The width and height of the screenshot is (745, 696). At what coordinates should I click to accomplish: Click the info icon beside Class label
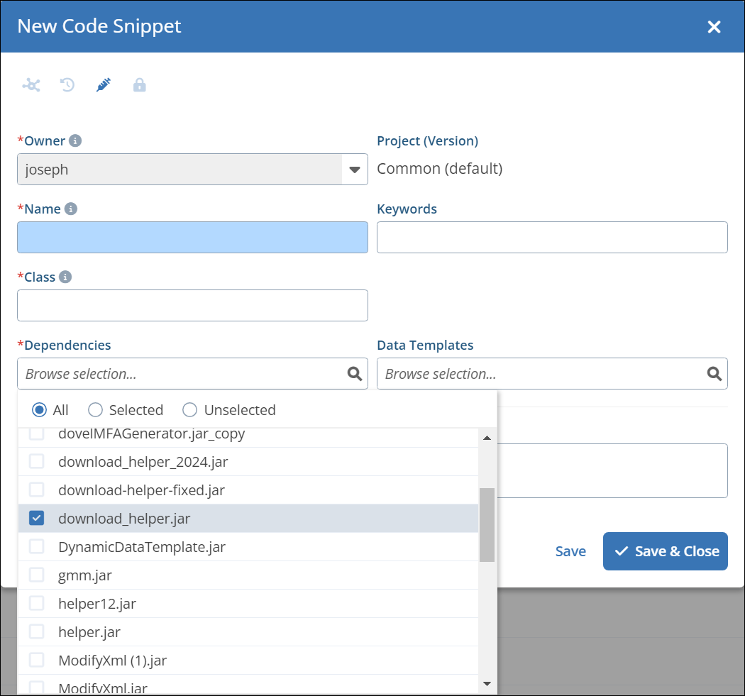[65, 277]
